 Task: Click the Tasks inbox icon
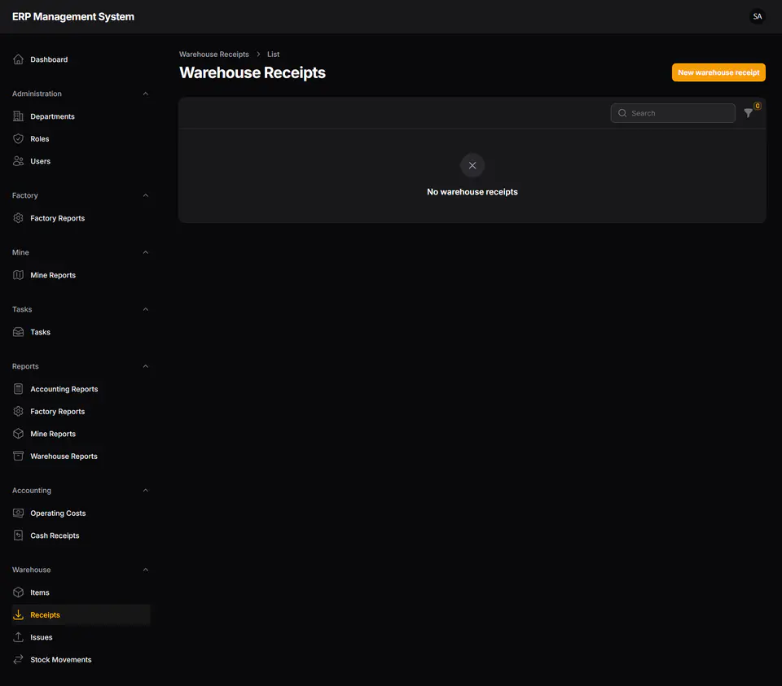point(19,332)
